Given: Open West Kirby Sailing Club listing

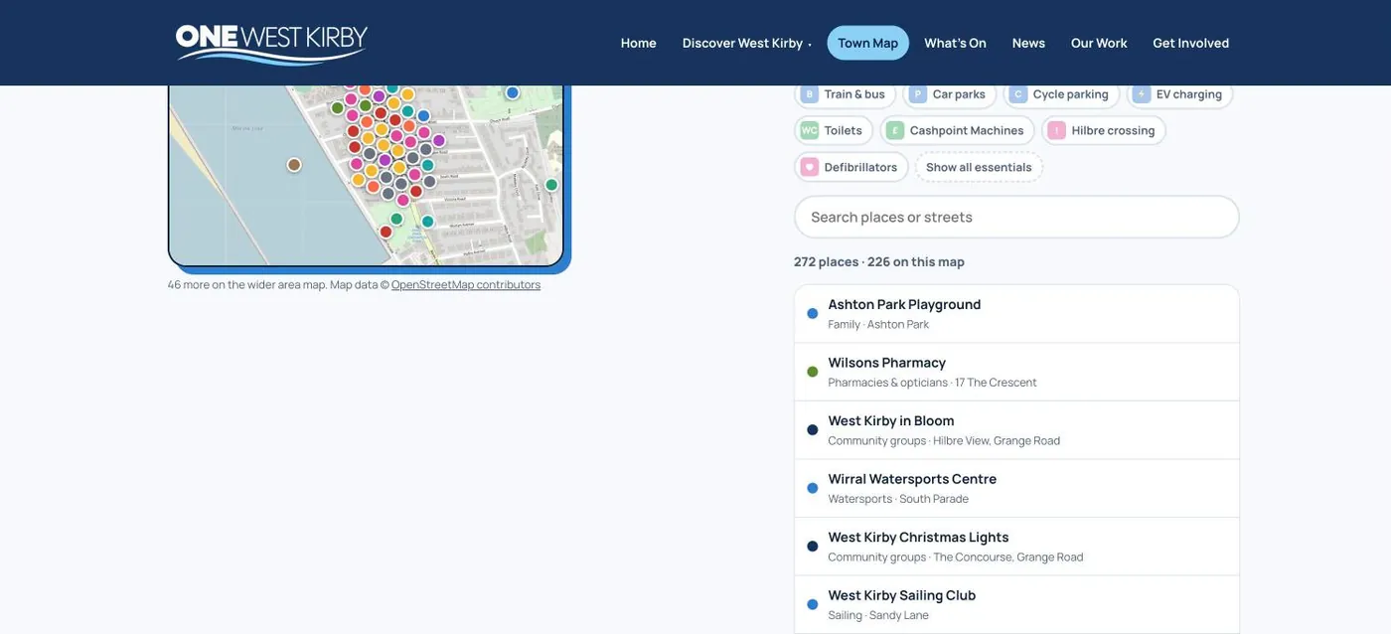Looking at the screenshot, I should tap(1016, 604).
